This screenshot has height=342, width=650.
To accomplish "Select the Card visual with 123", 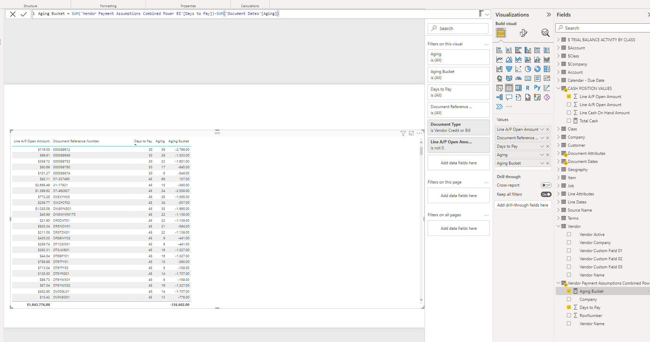I will pos(528,78).
